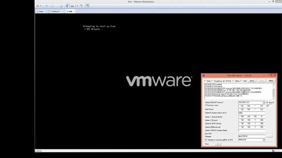The image size is (282, 158).
Task: Click the Option 6 DNS Server field
Action: coord(252,124)
